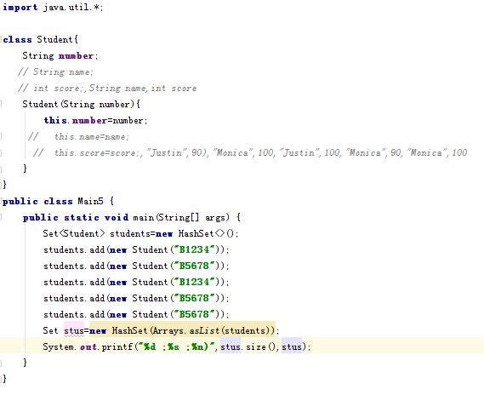Click 'Arrays' in the highlighted HashSet expression
The image size is (484, 395).
(168, 331)
